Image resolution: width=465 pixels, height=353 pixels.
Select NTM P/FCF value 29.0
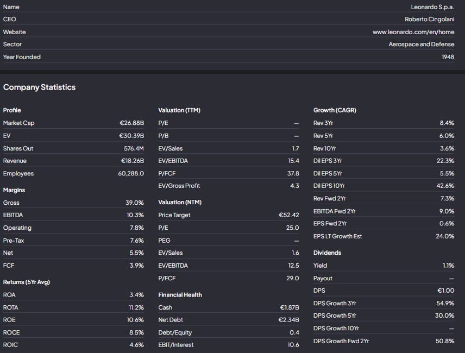pos(292,278)
